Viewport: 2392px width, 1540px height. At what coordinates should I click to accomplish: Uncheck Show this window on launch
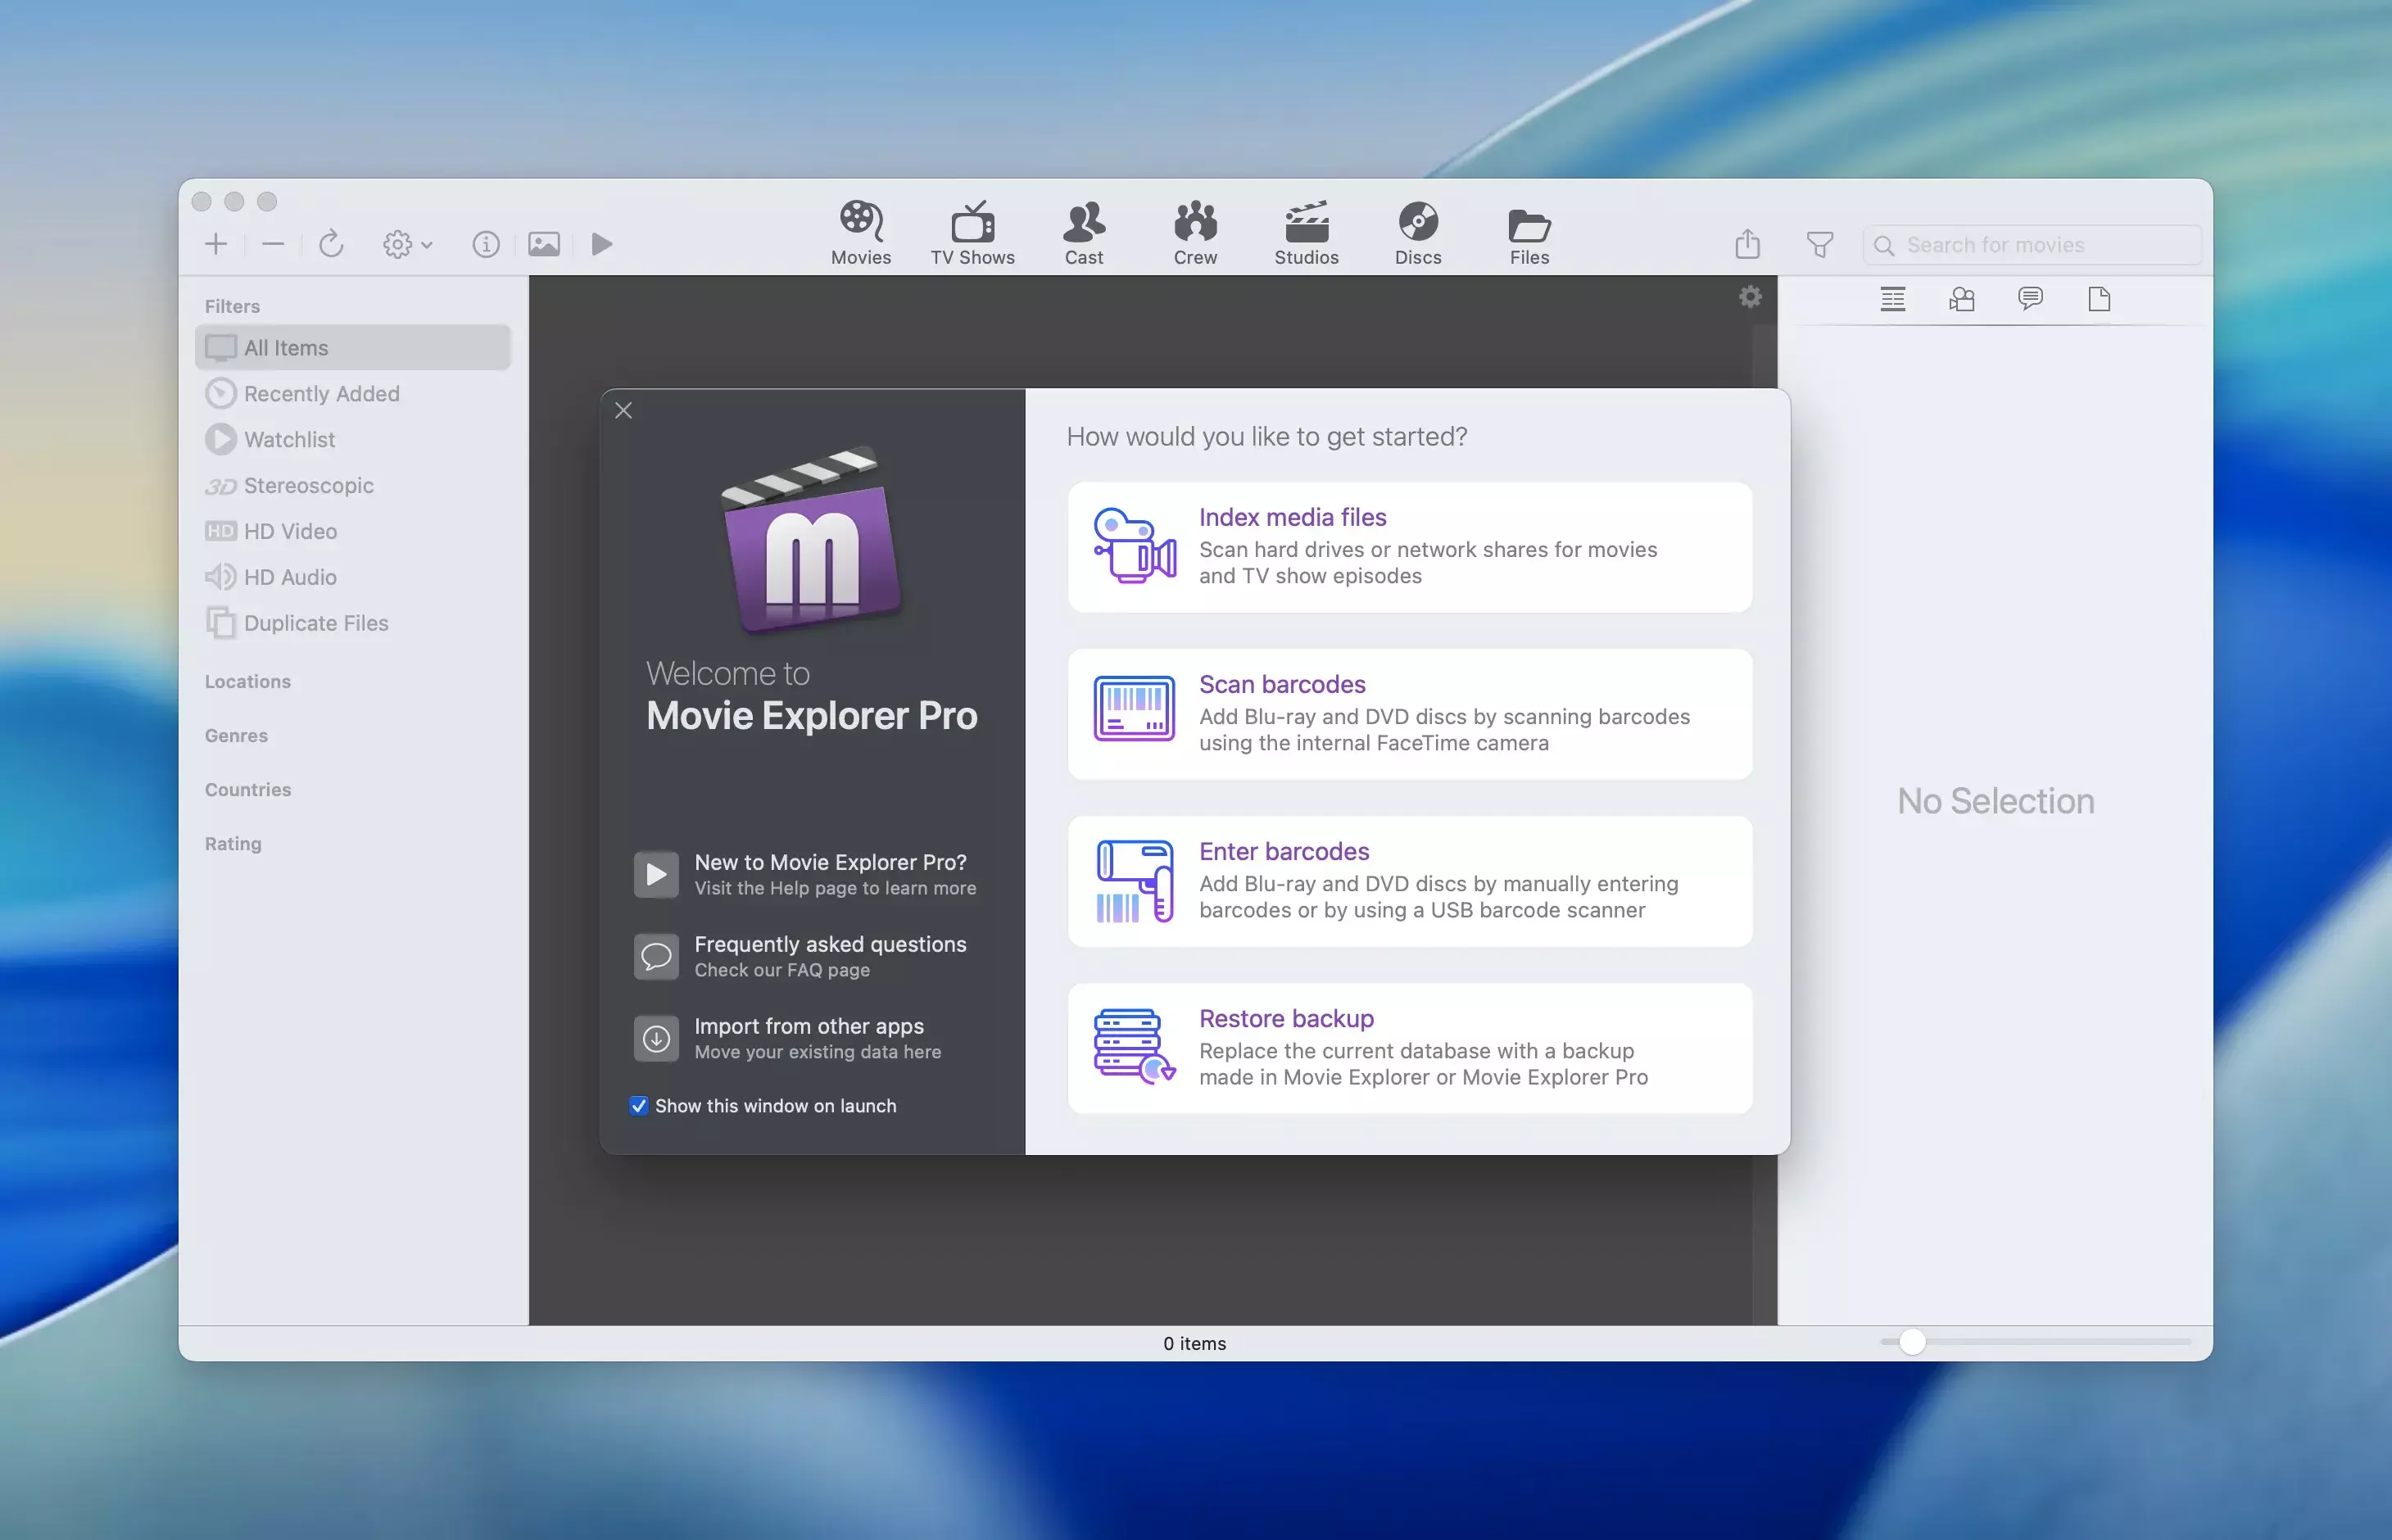(x=639, y=1106)
